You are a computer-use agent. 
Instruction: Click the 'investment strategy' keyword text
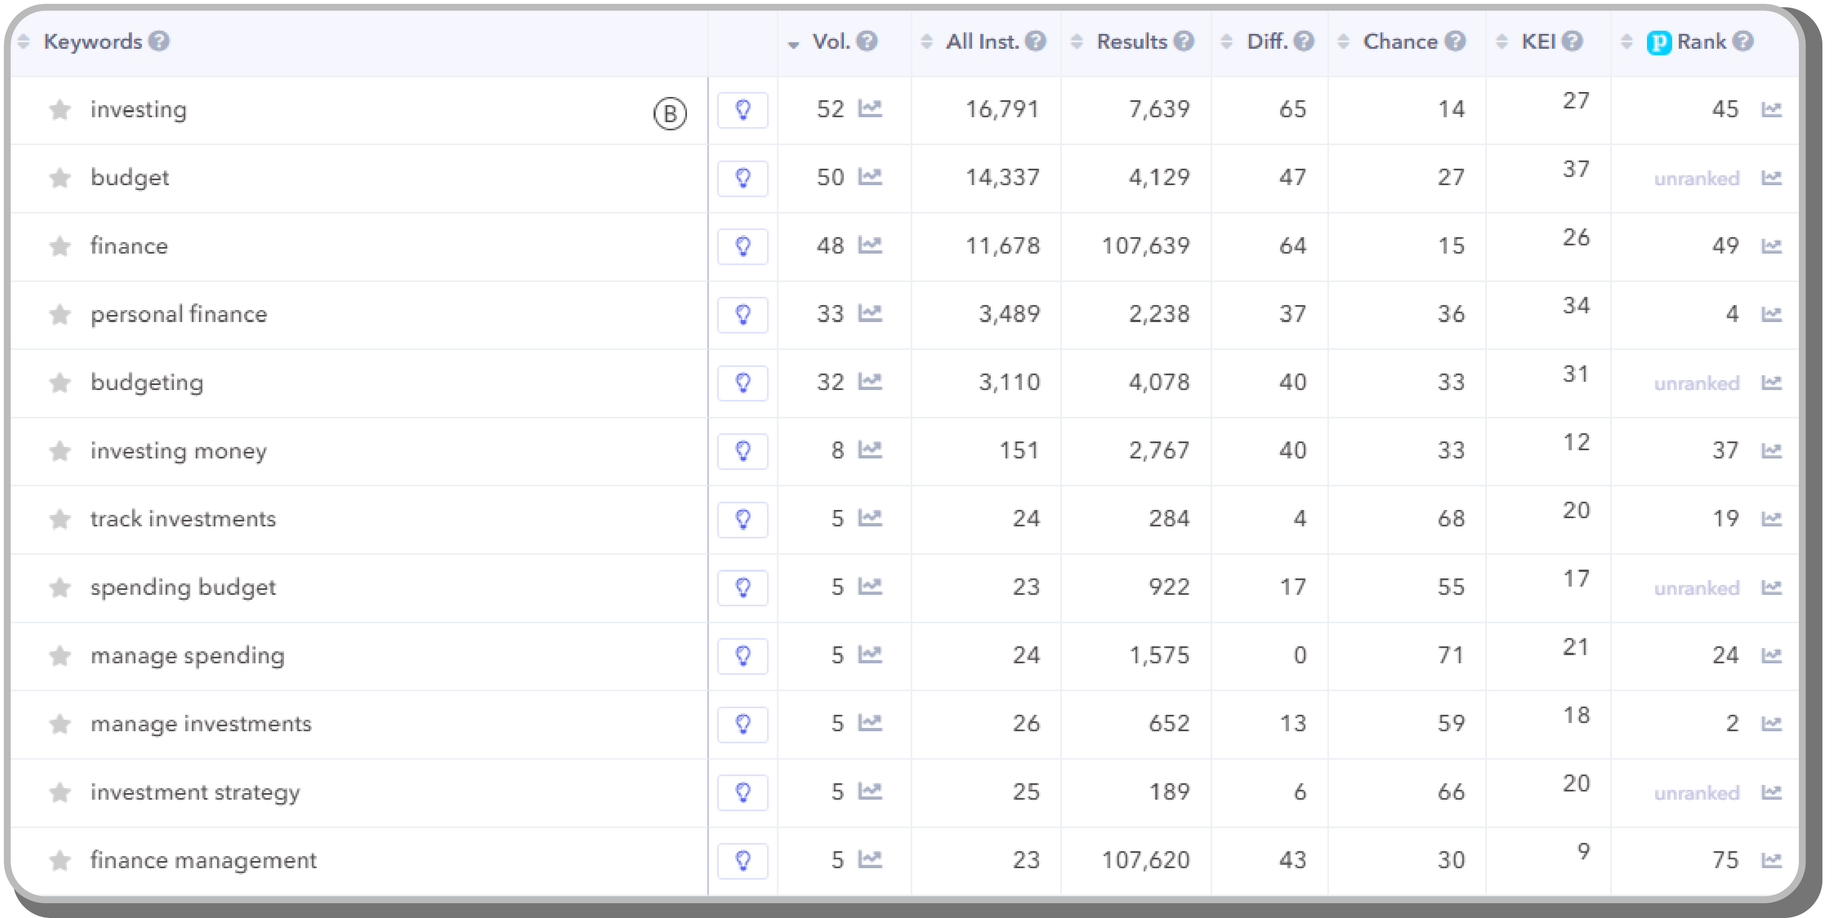click(195, 792)
